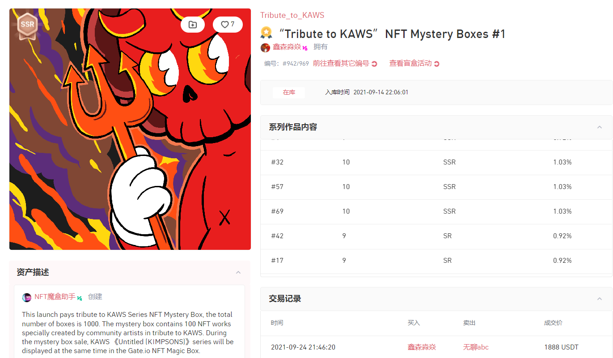This screenshot has height=358, width=613.
Task: Collapse the 资产描述 panel
Action: click(x=238, y=273)
